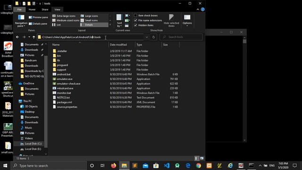This screenshot has height=170, width=302.
Task: Open Visual Studio Code from taskbar
Action: pyautogui.click(x=167, y=166)
